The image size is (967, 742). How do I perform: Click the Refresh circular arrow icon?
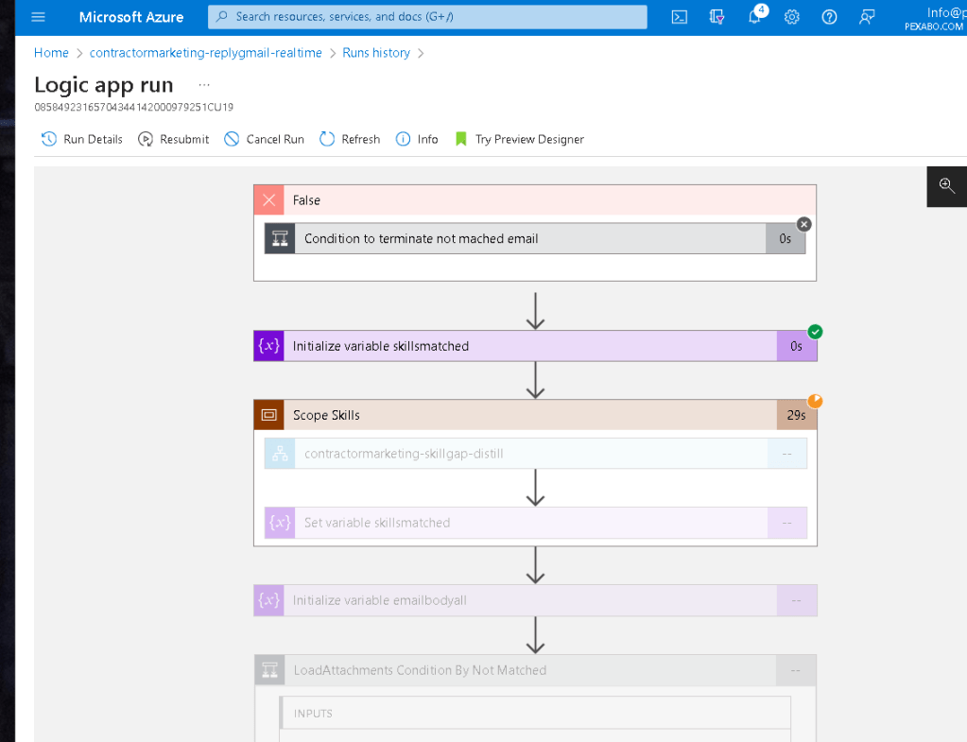tap(327, 139)
